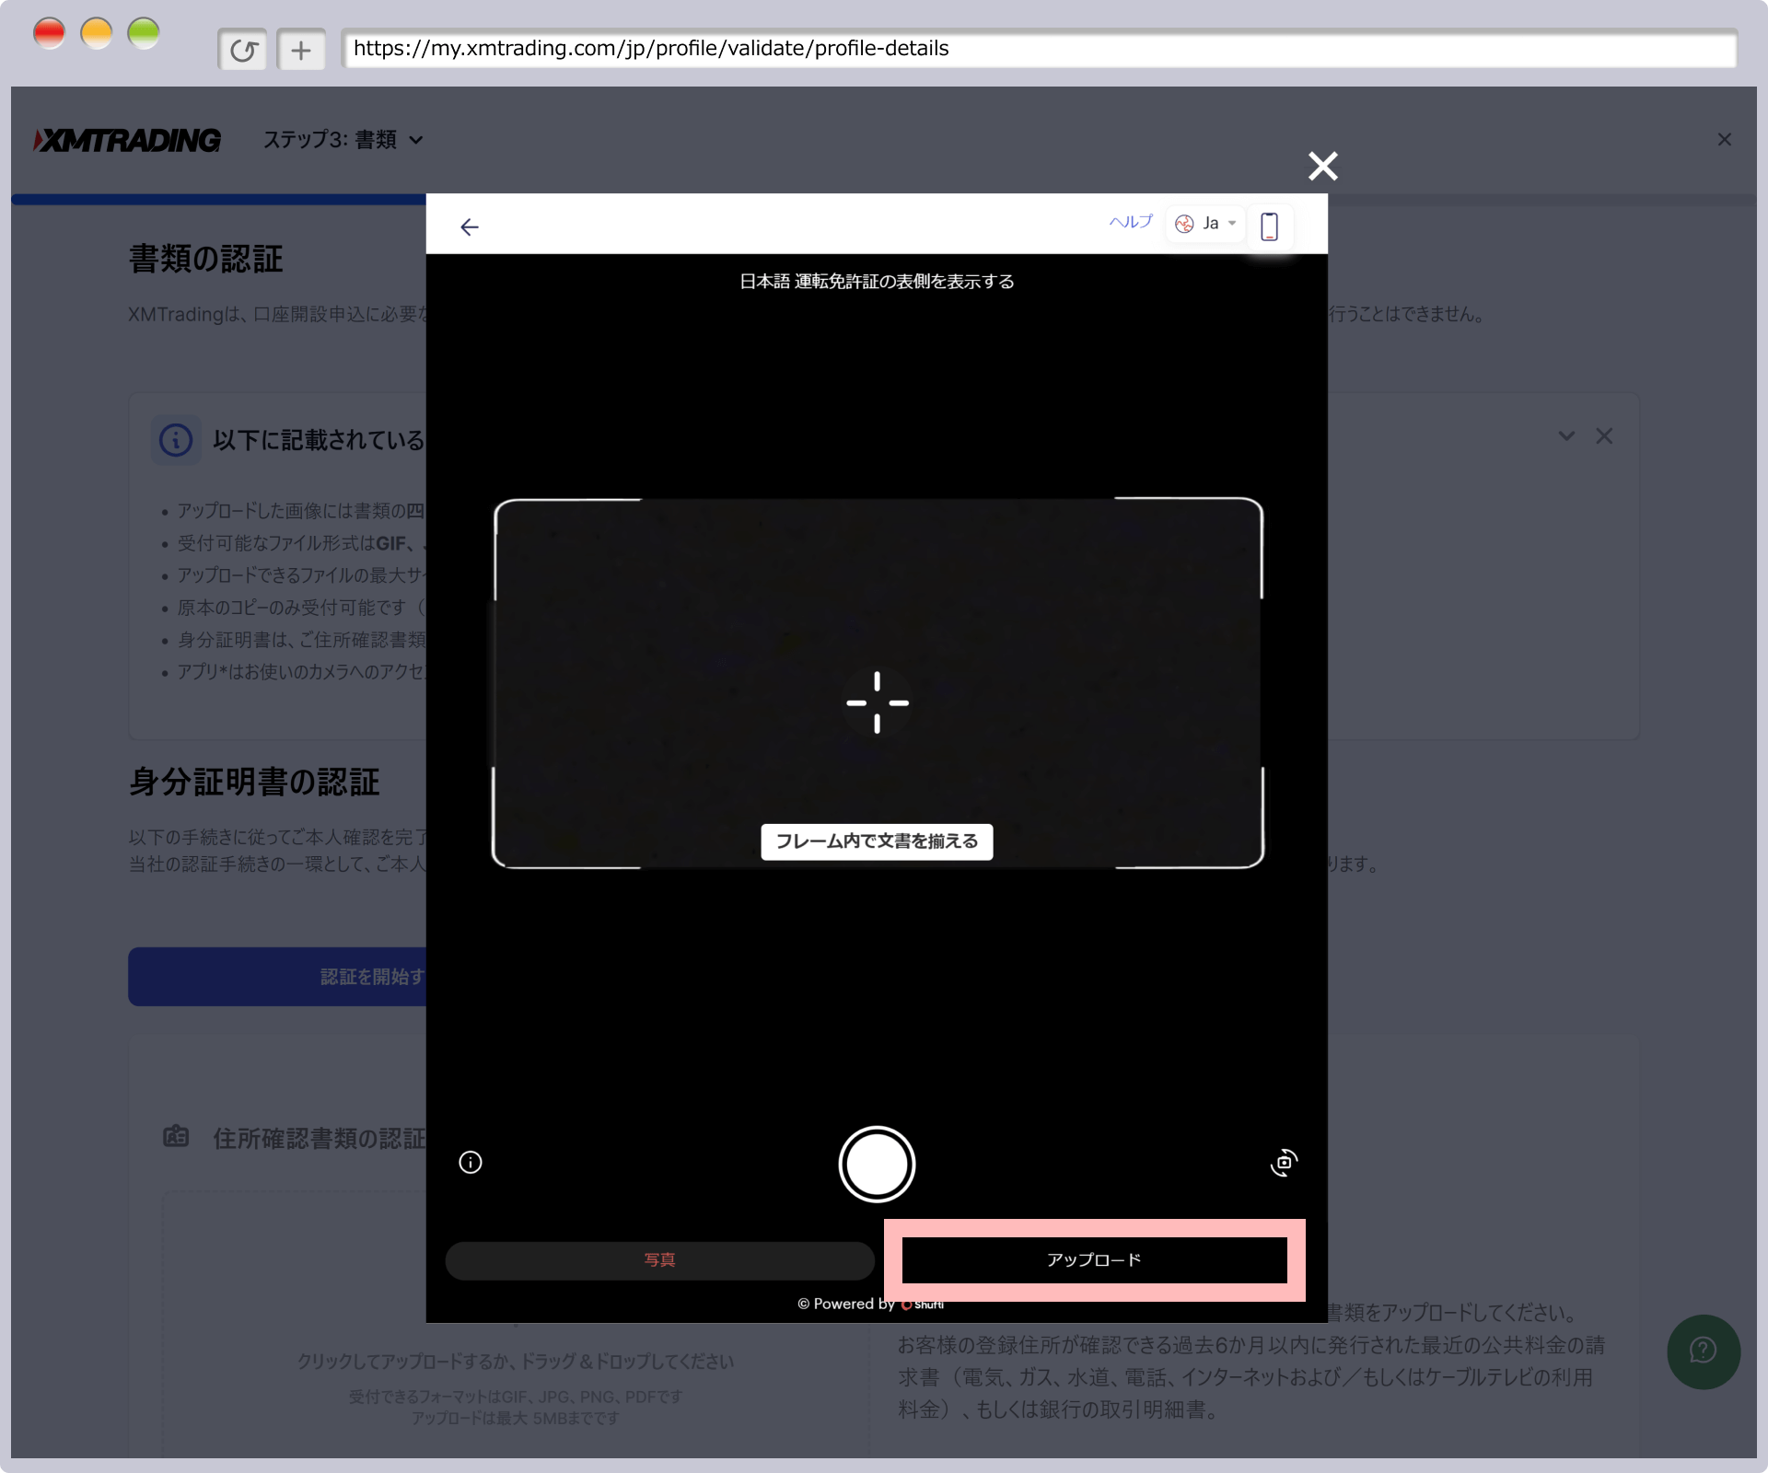This screenshot has width=1768, height=1473.
Task: Click the info circle icon in notice box
Action: tap(176, 440)
